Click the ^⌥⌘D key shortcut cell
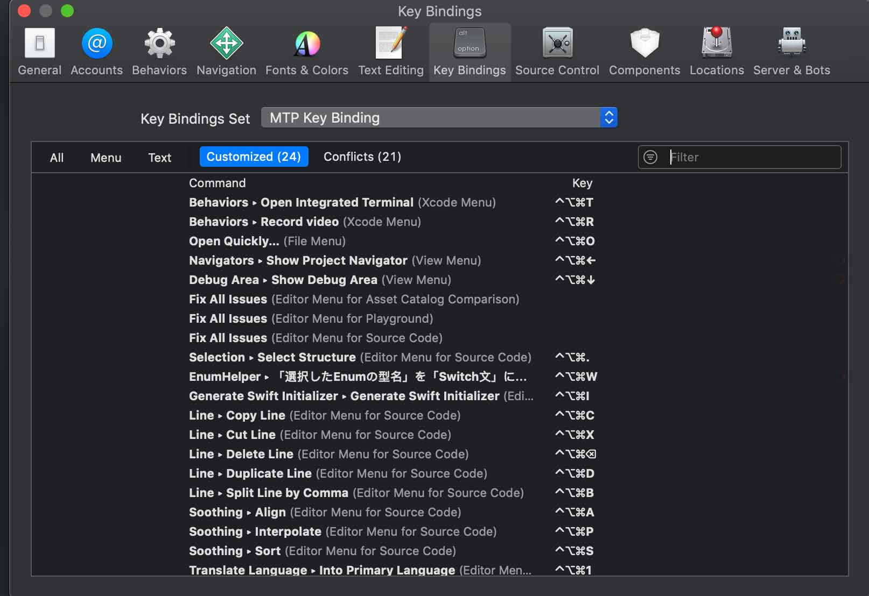Viewport: 869px width, 596px height. (x=574, y=473)
